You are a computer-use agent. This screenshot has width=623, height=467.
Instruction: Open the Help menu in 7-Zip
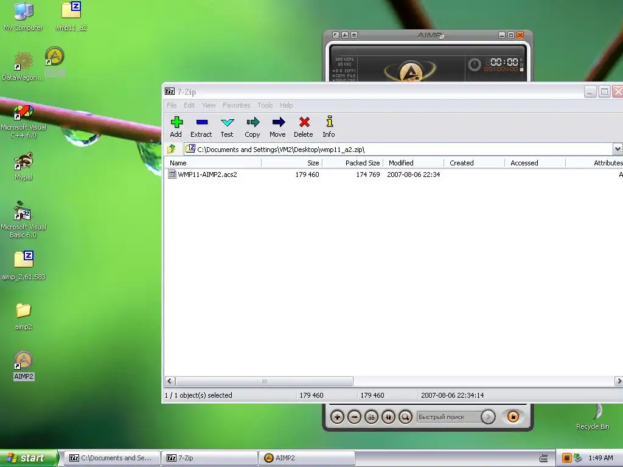pyautogui.click(x=286, y=105)
